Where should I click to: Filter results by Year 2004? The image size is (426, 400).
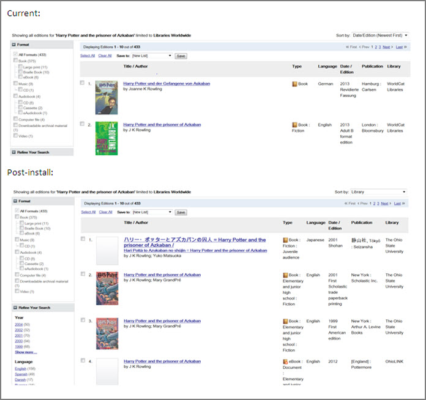pyautogui.click(x=20, y=324)
